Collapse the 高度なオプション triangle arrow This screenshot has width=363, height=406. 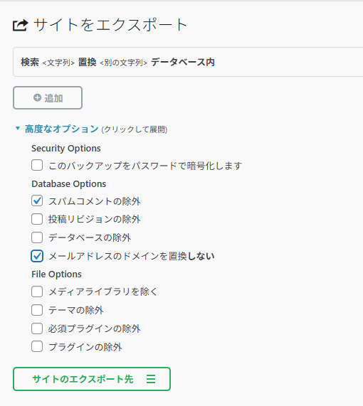pos(18,128)
